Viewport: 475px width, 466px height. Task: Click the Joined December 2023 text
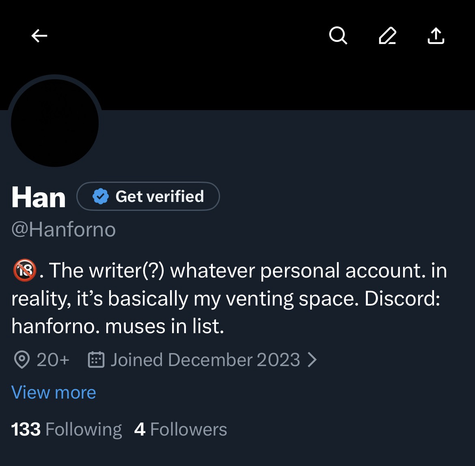205,360
